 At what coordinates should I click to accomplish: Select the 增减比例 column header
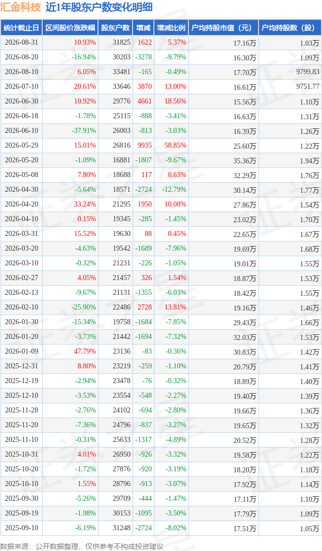point(171,28)
